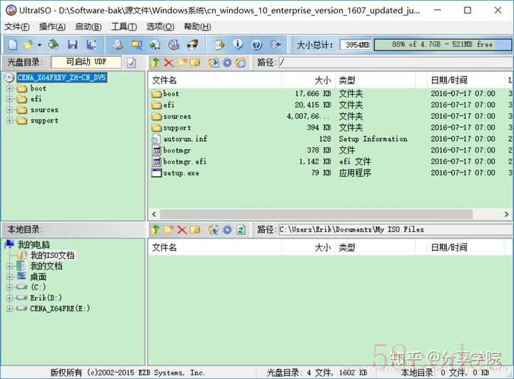Click the add-to-image icon in the local directory toolbar
Viewport: 514px width, 379px height.
(213, 229)
